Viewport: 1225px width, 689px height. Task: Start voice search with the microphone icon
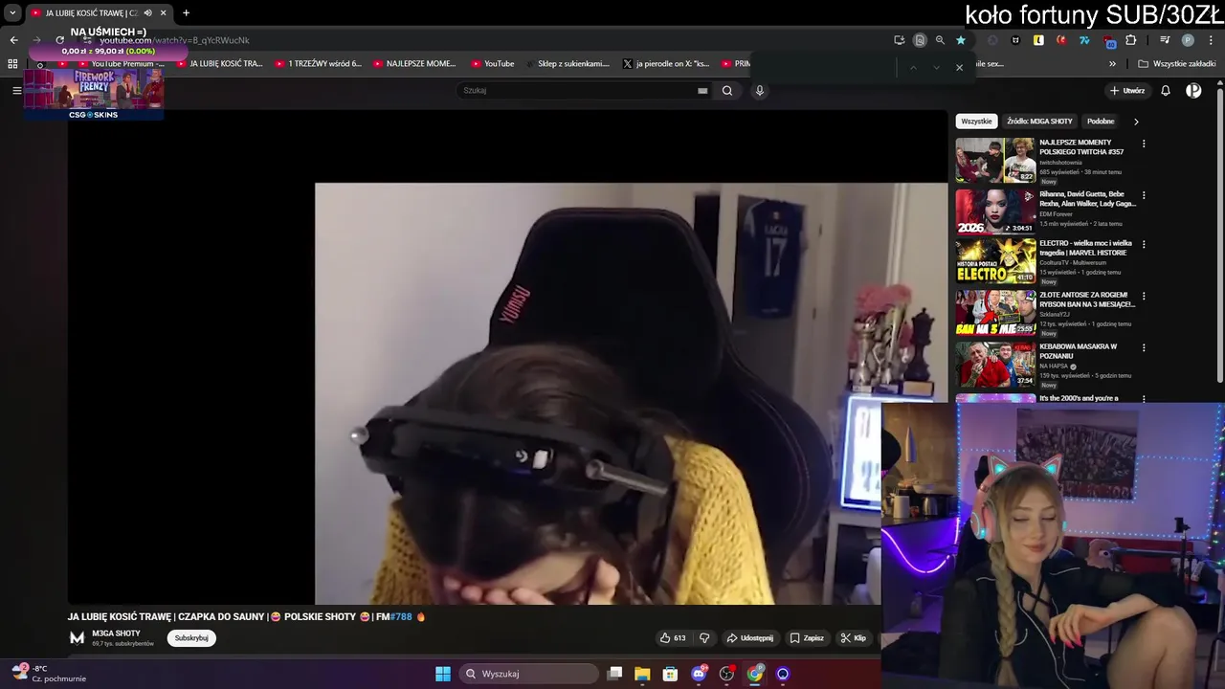click(760, 91)
